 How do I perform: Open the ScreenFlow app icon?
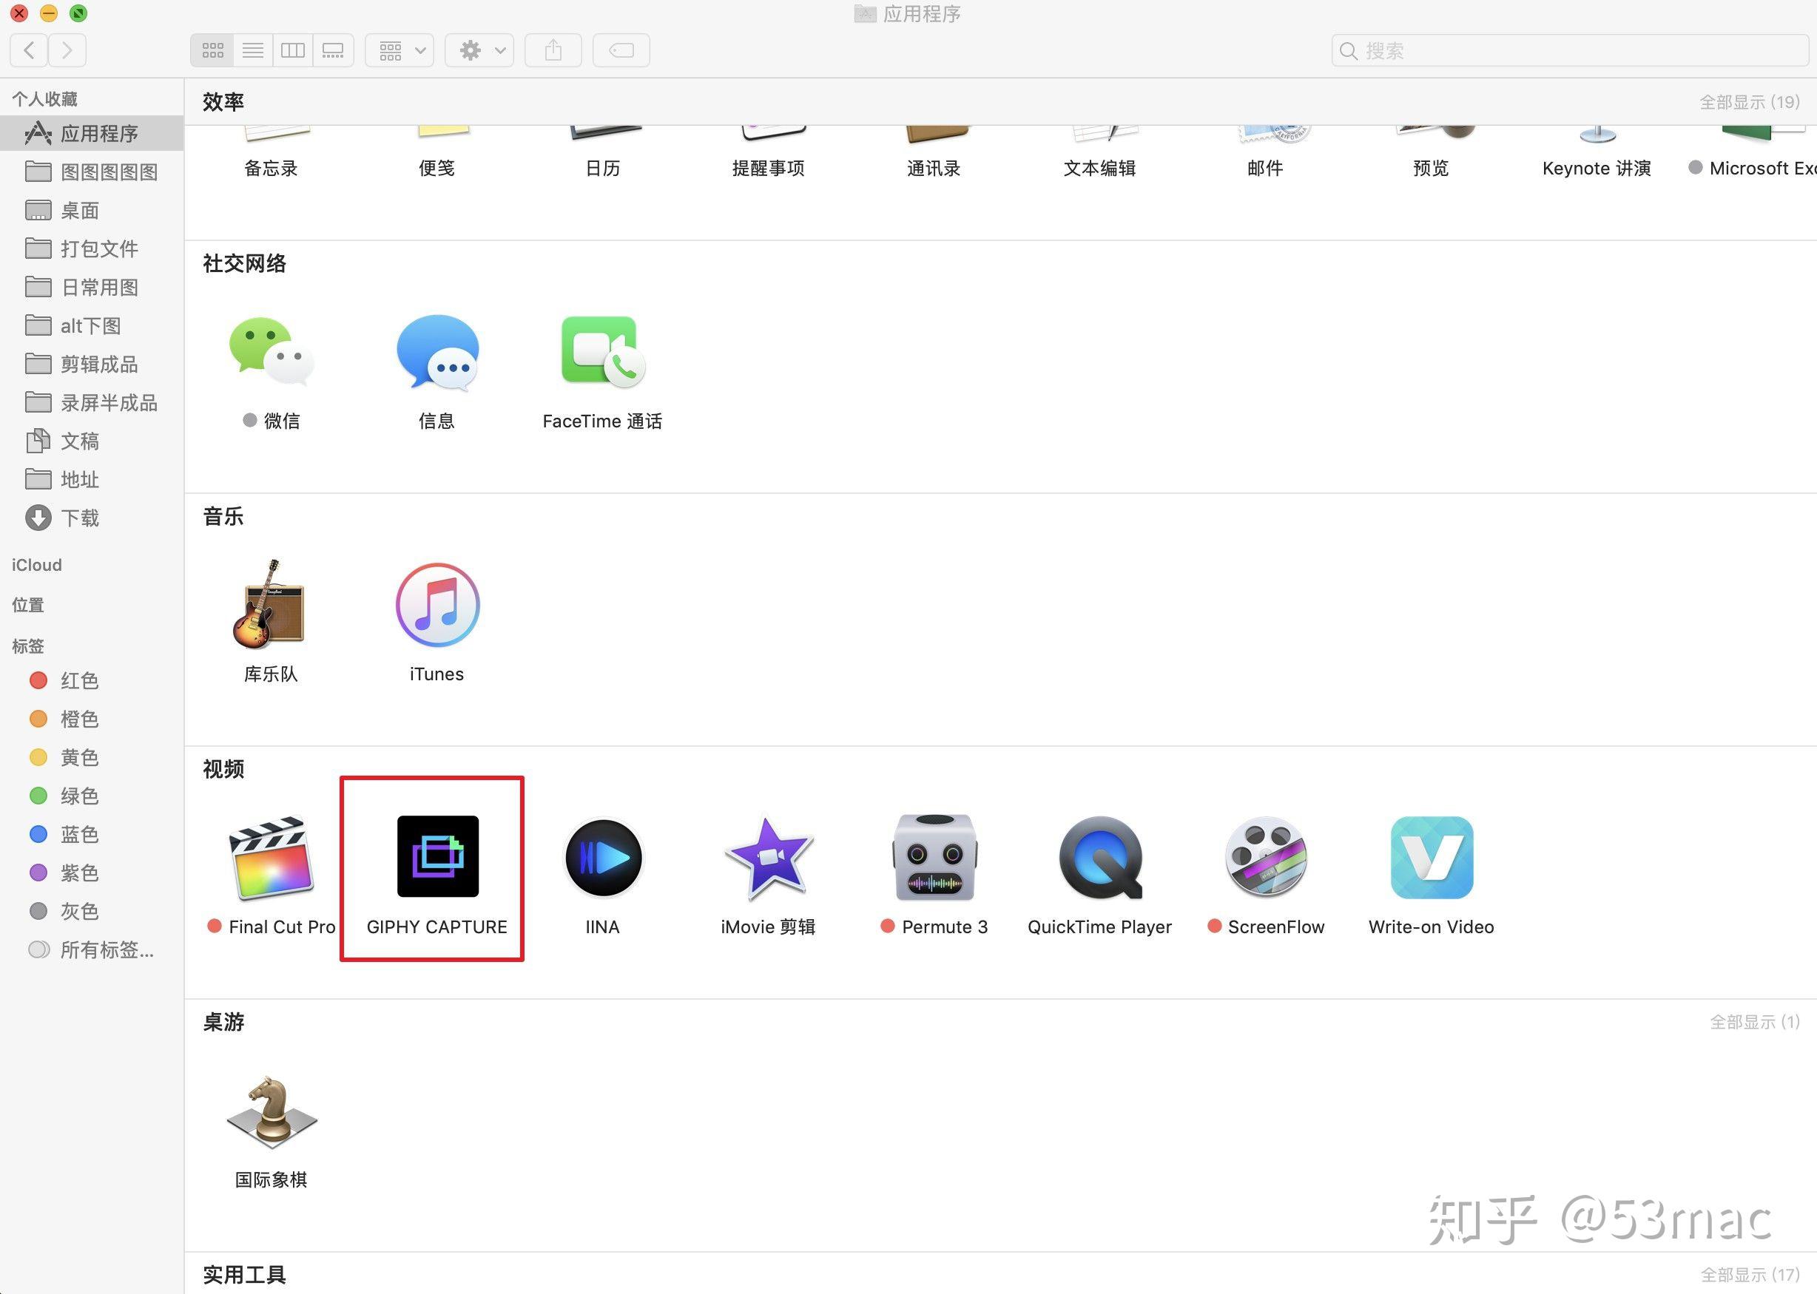1265,858
